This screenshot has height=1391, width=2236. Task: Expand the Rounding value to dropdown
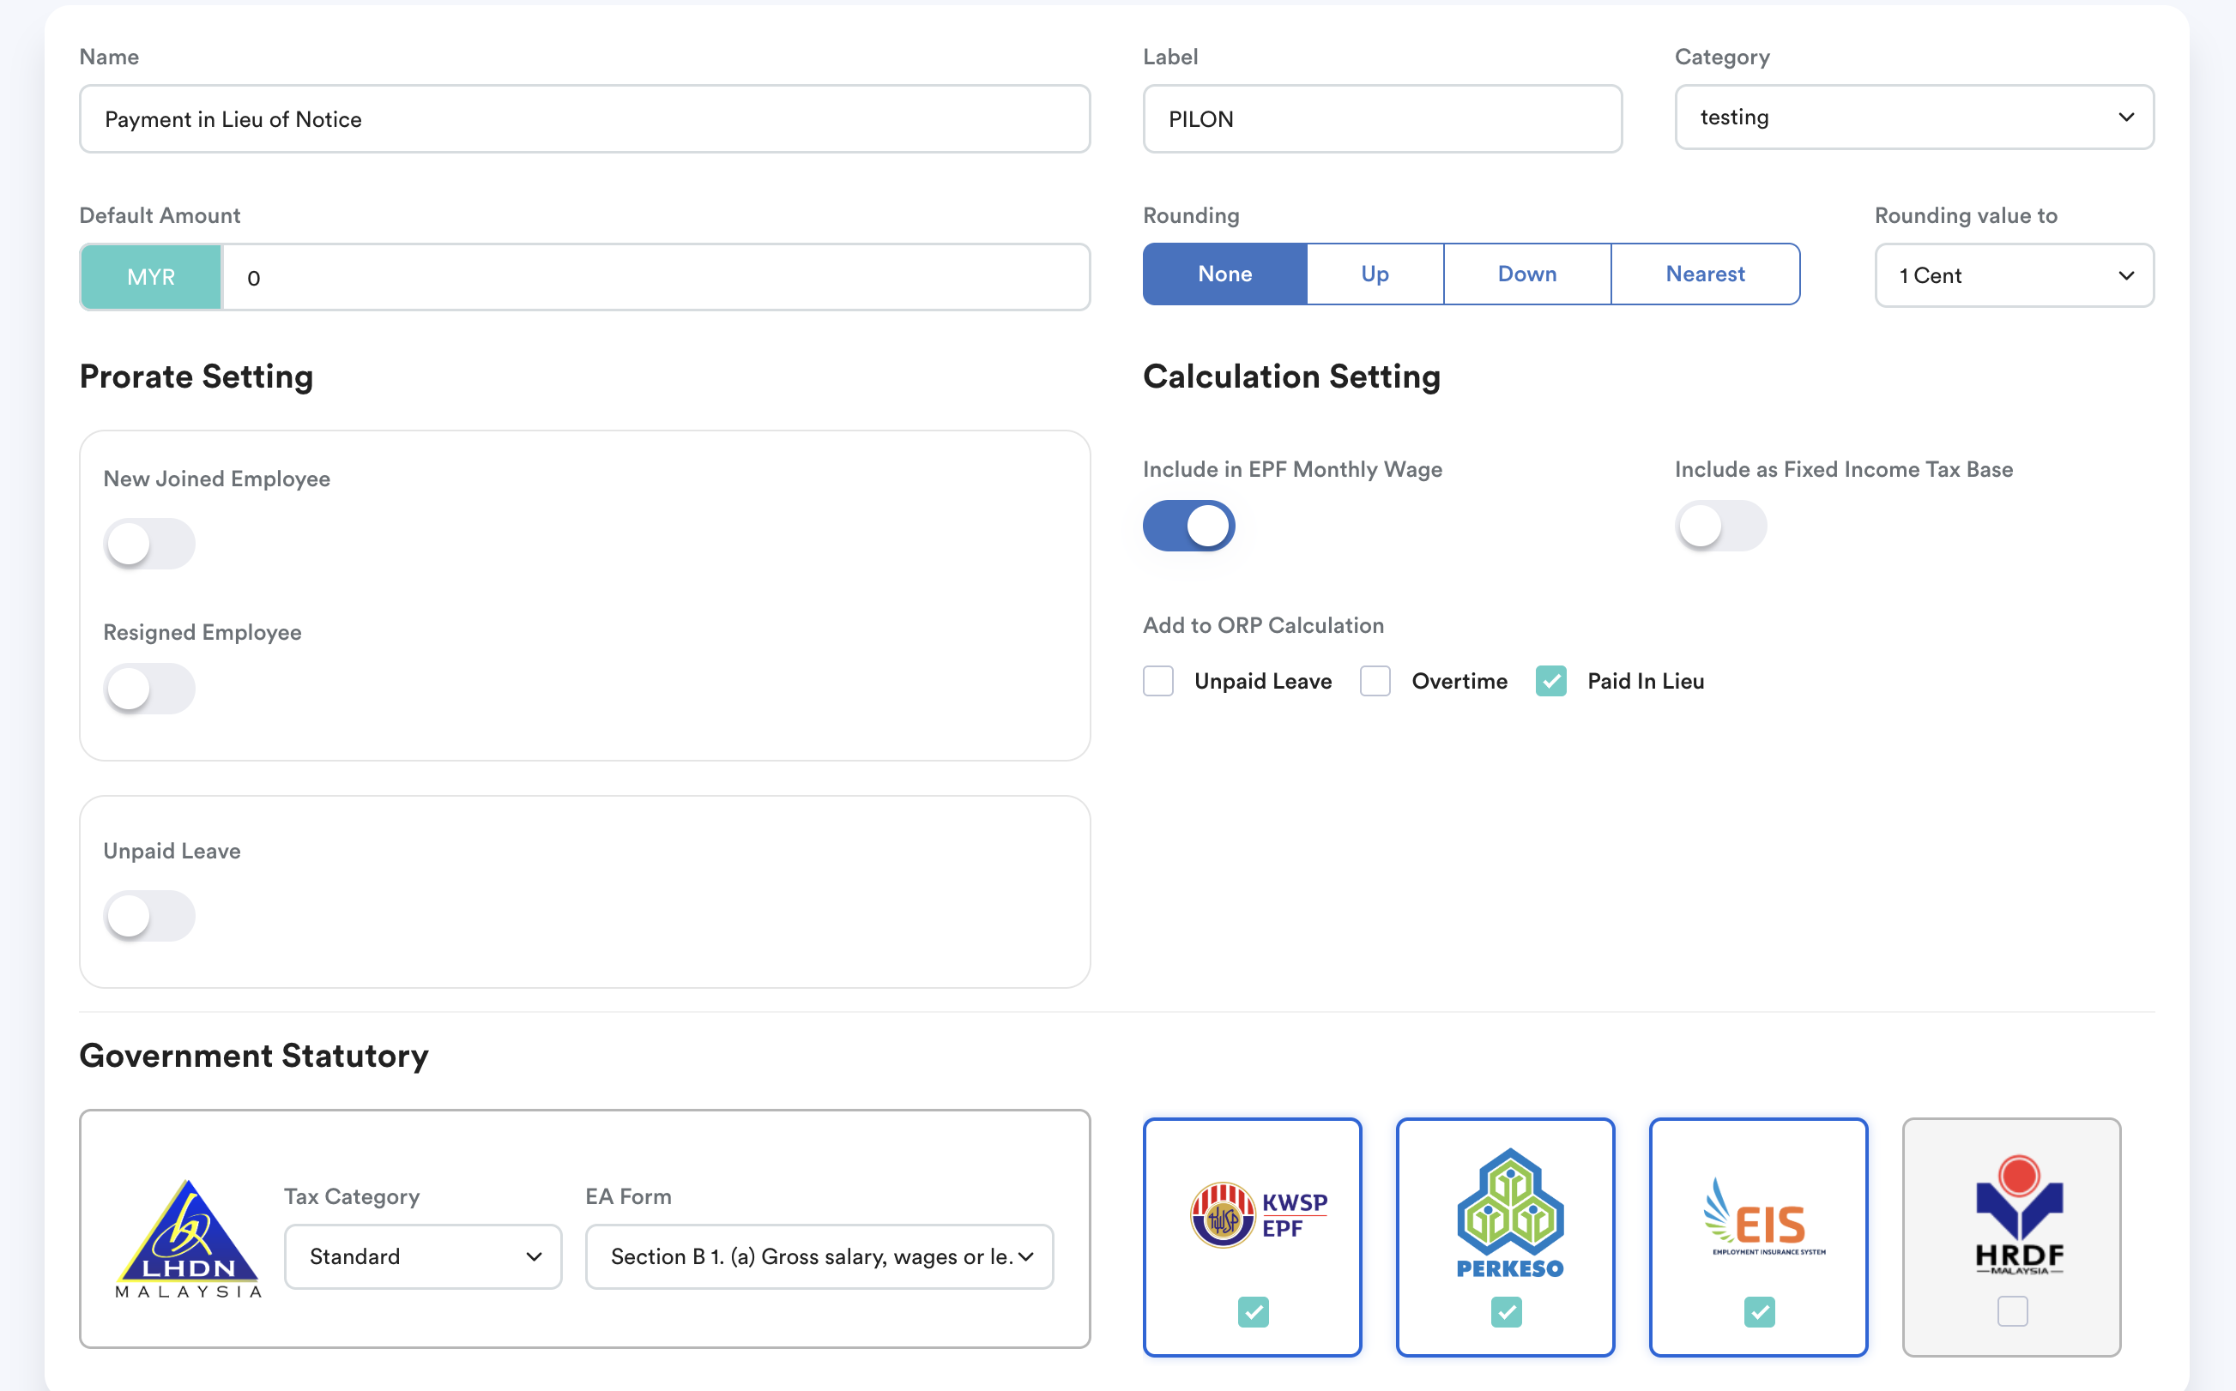(2015, 276)
